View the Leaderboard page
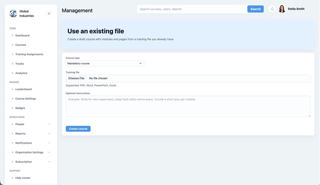Image resolution: width=320 pixels, height=185 pixels. point(23,89)
